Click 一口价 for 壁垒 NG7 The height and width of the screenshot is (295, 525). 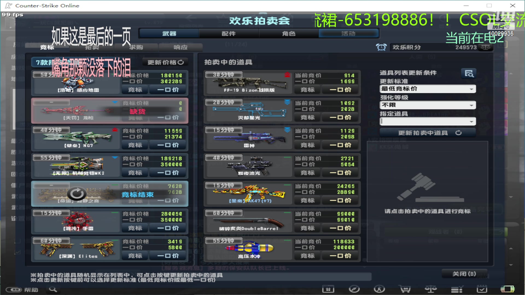[x=168, y=145]
